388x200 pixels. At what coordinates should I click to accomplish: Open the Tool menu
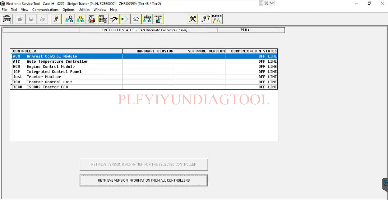point(14,10)
